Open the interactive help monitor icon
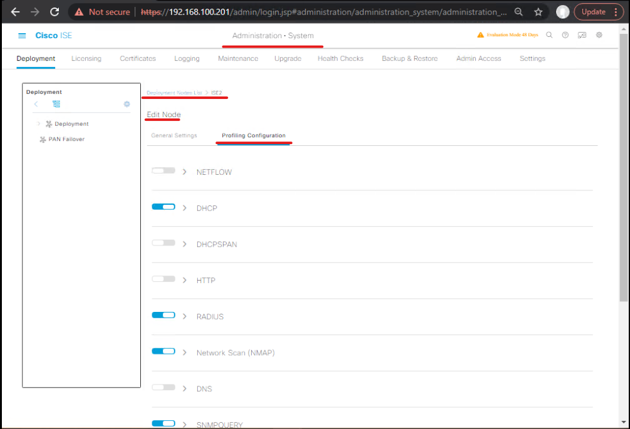The image size is (630, 429). tap(582, 35)
